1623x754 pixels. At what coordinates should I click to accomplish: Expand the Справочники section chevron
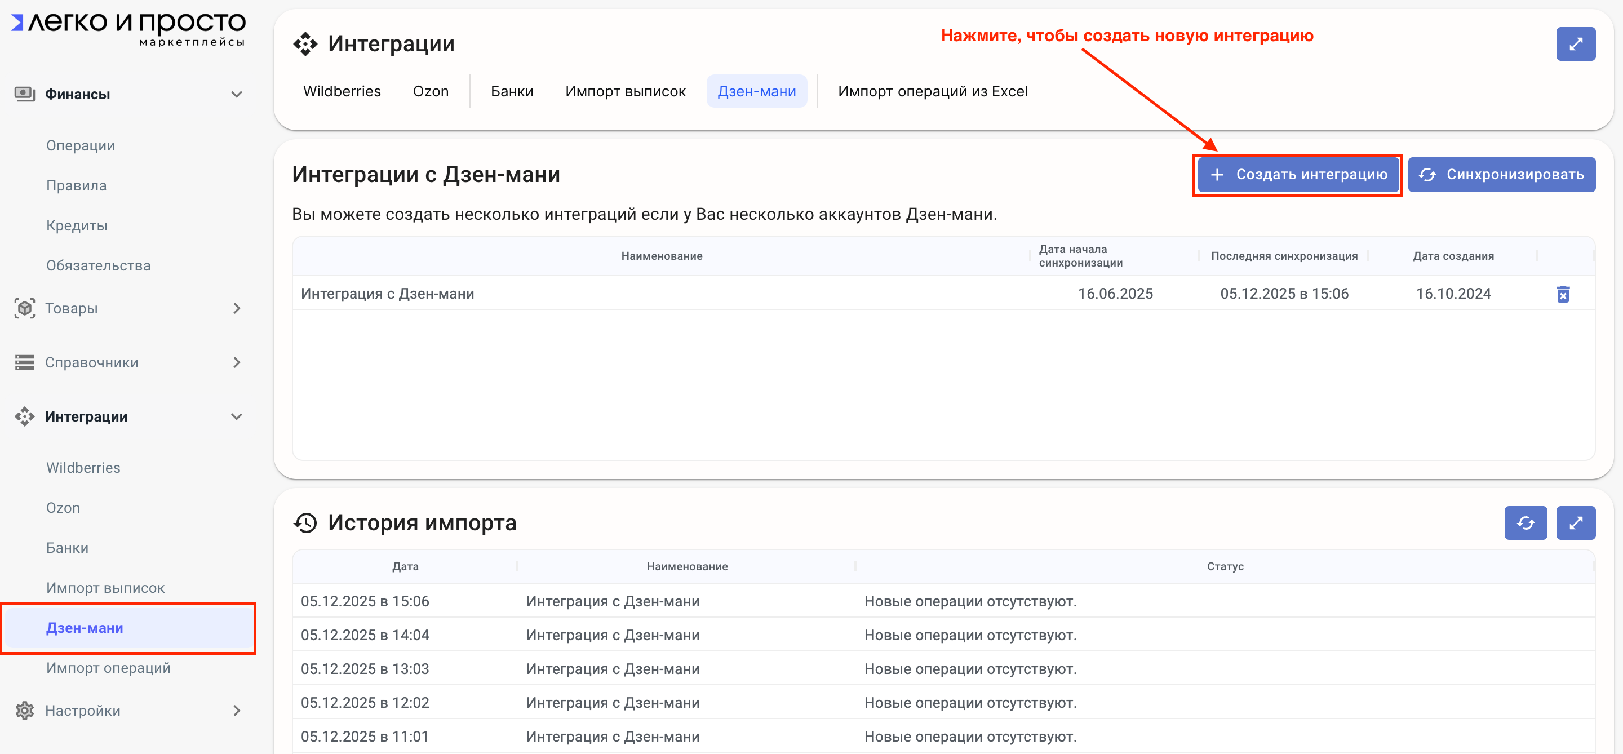[236, 363]
